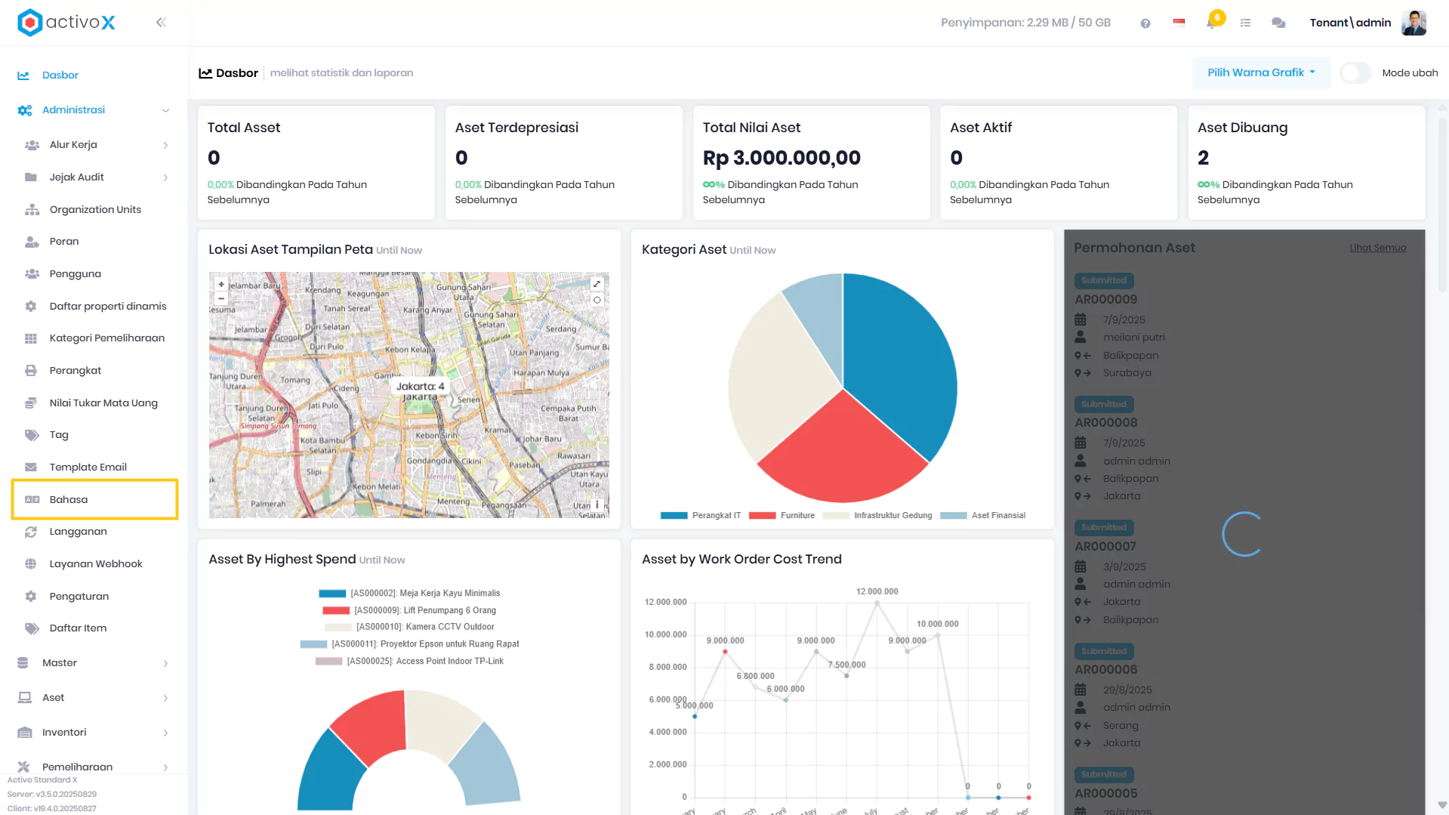Click the Lihat Semua link
This screenshot has width=1449, height=815.
(x=1377, y=248)
